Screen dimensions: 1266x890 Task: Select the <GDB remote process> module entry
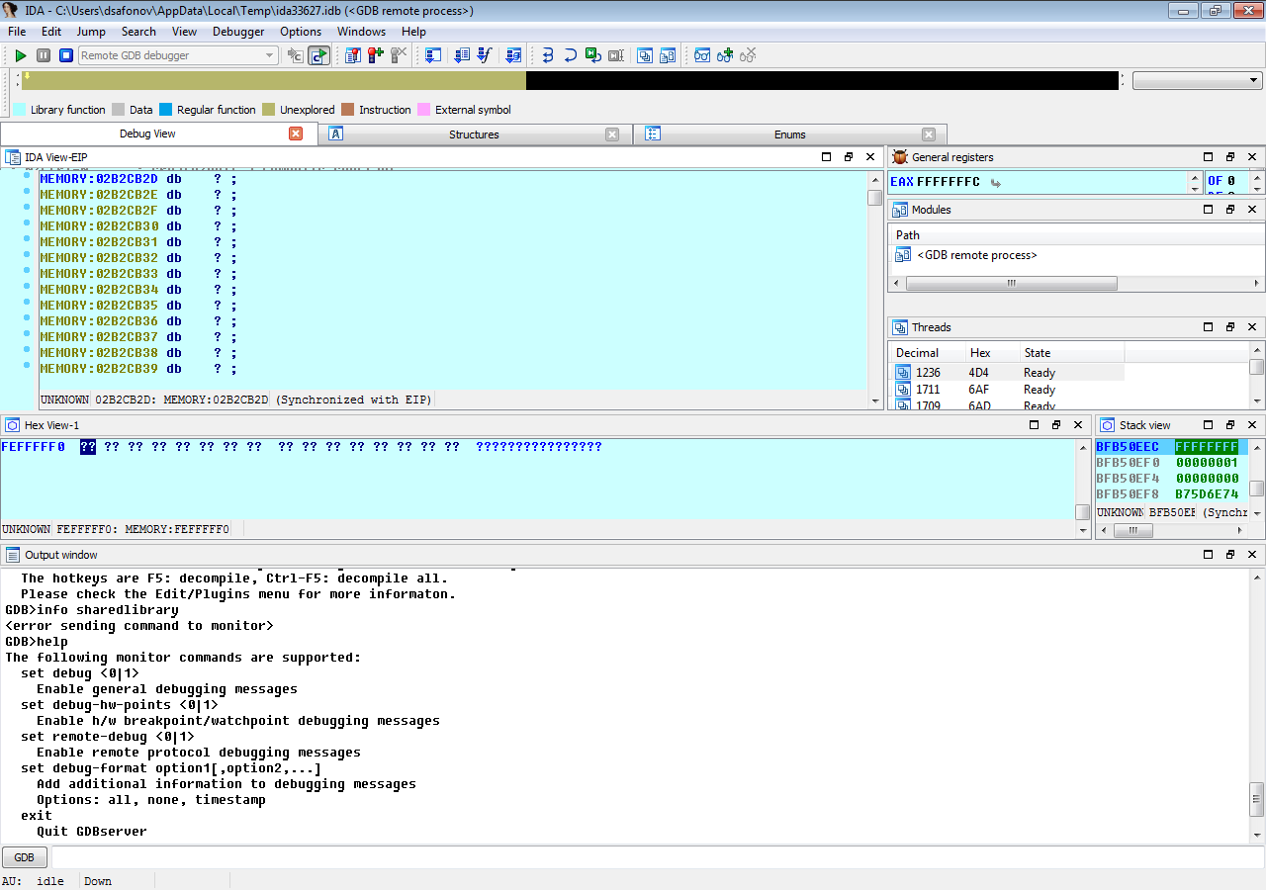pos(976,255)
